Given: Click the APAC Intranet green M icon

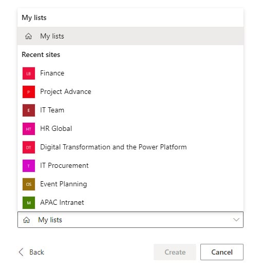Looking at the screenshot, I should coord(29,203).
